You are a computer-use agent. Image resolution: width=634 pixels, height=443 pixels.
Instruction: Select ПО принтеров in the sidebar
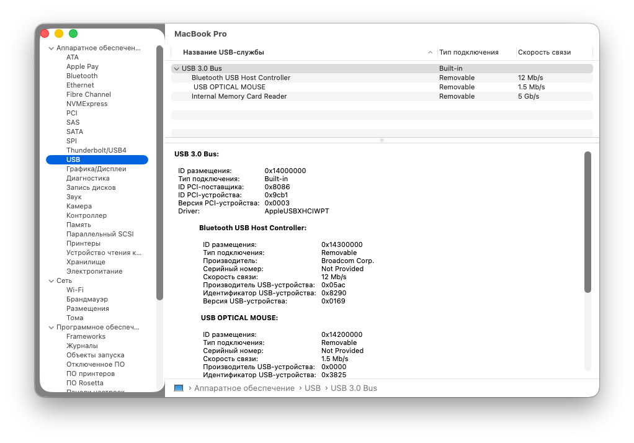coord(91,374)
